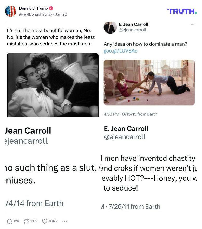Click the TRUTH logo
The image size is (202, 229).
click(182, 11)
